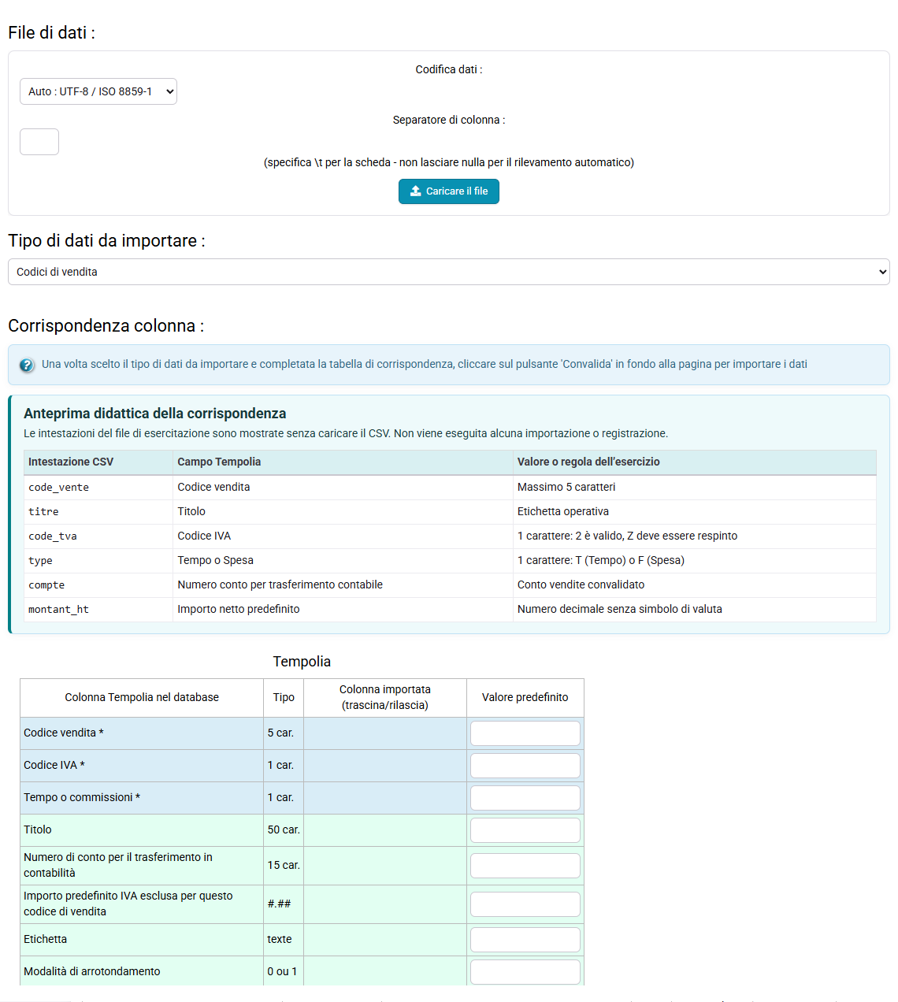The height and width of the screenshot is (1002, 898).
Task: Click the code_vente header in preview table
Action: pyautogui.click(x=58, y=488)
